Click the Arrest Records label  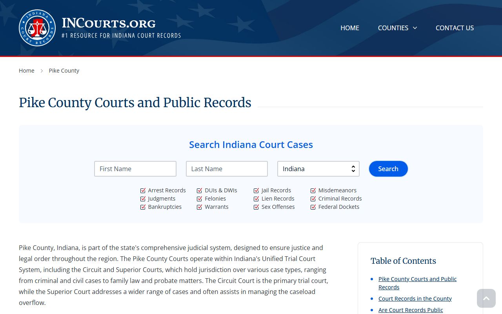pyautogui.click(x=167, y=190)
